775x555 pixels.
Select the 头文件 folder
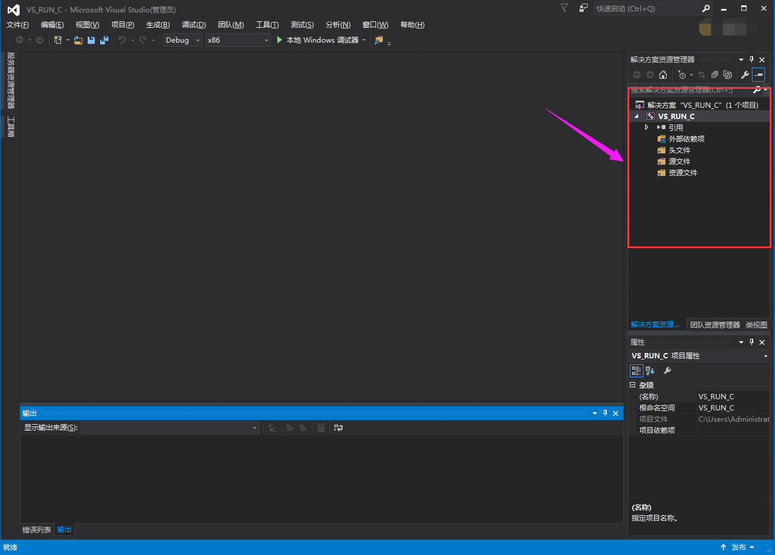(x=680, y=150)
